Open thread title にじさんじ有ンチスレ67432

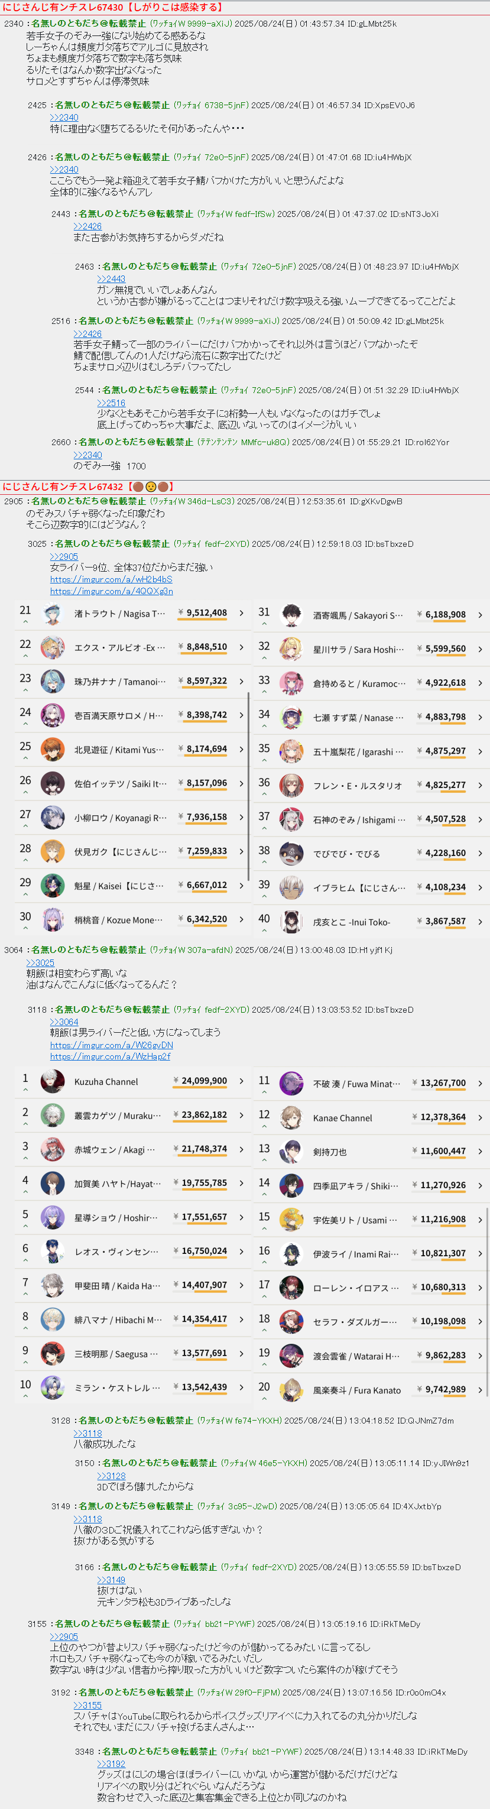(x=63, y=487)
